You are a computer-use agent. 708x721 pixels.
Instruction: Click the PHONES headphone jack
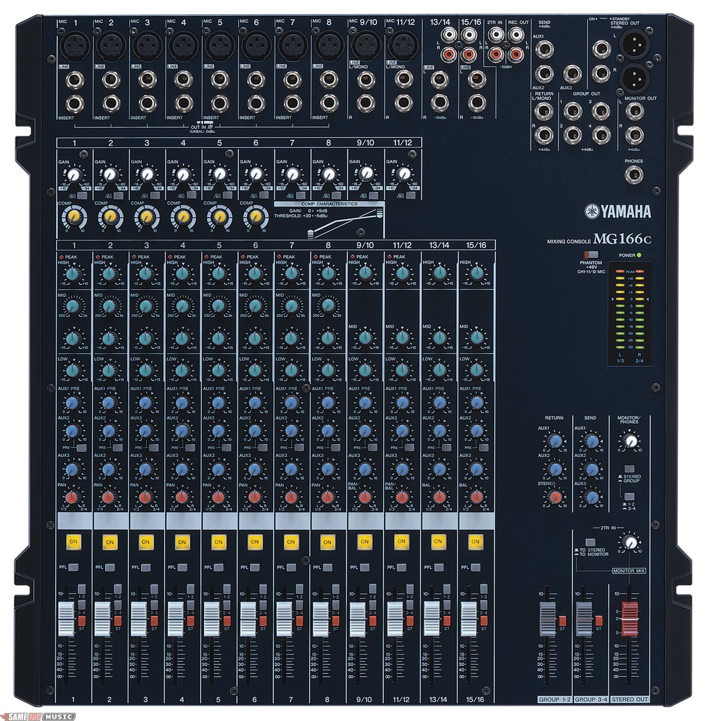click(x=635, y=174)
